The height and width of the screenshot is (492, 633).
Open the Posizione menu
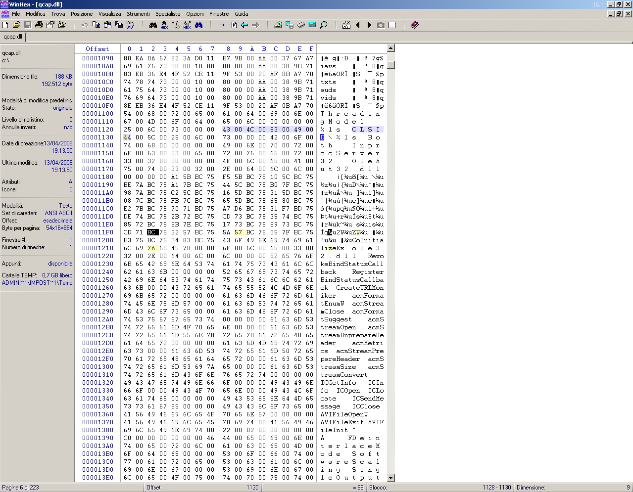[82, 14]
